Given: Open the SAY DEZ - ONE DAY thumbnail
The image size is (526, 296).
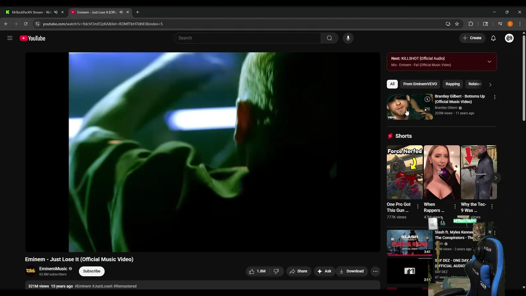Looking at the screenshot, I should coord(410,271).
